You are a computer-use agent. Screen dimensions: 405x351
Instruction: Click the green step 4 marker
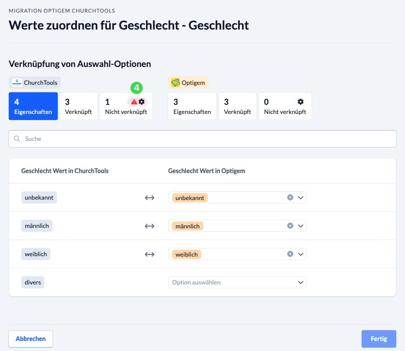click(136, 88)
